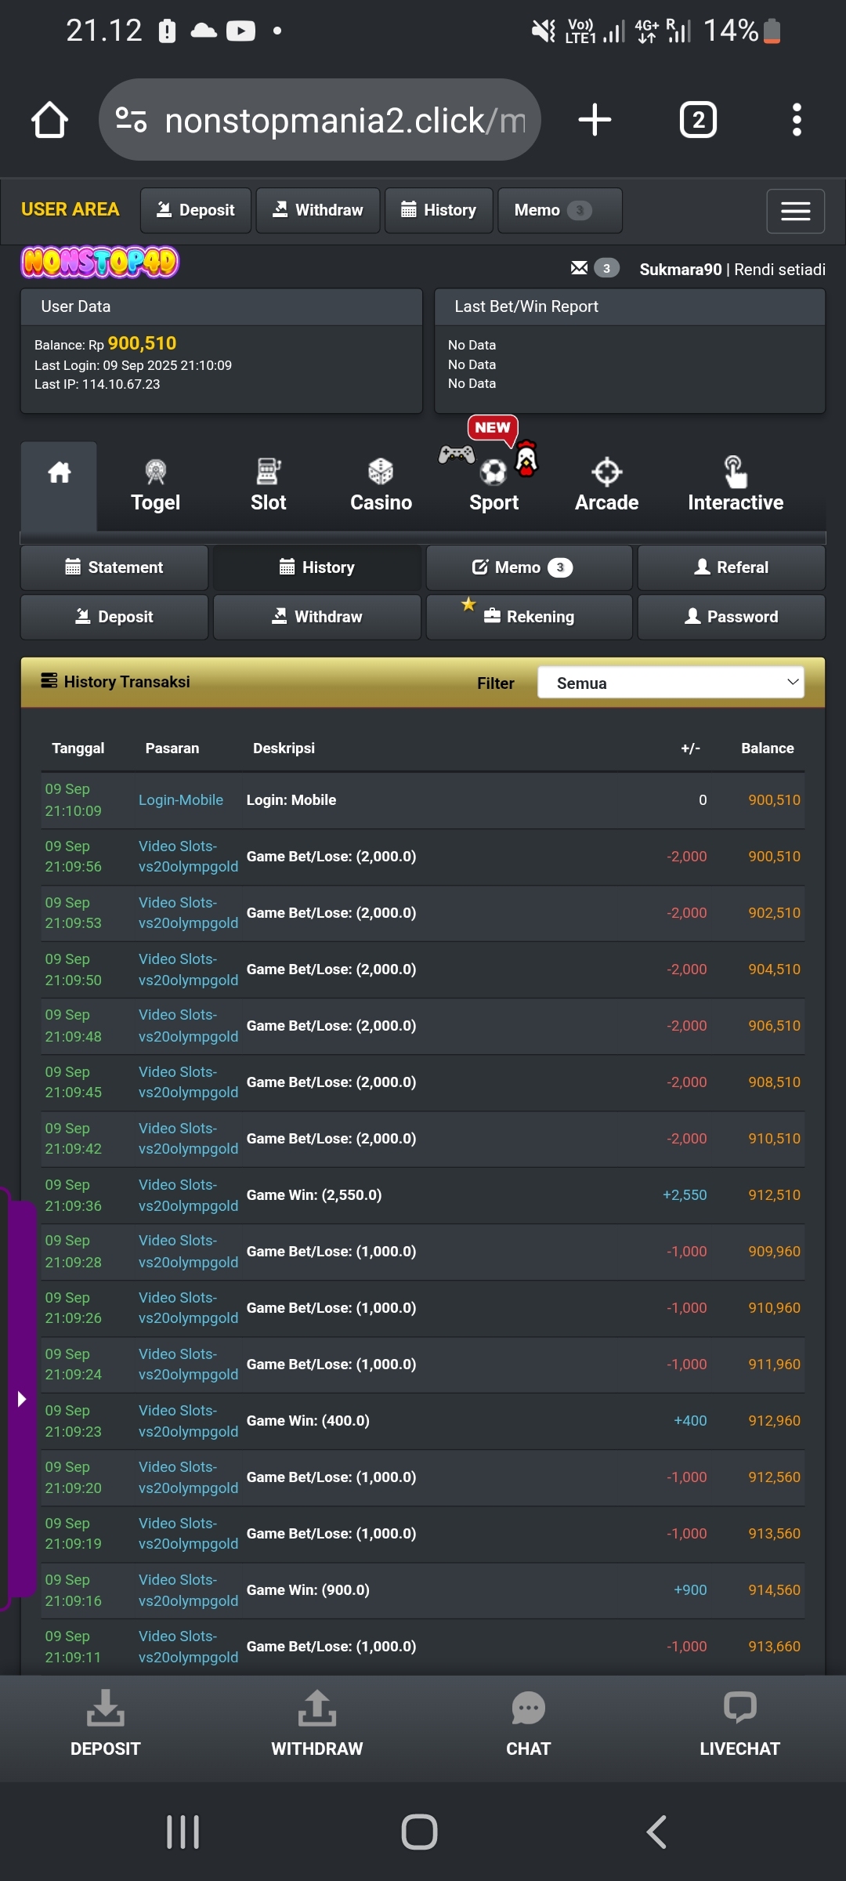Open the Sport game category
The height and width of the screenshot is (1881, 846).
[493, 486]
